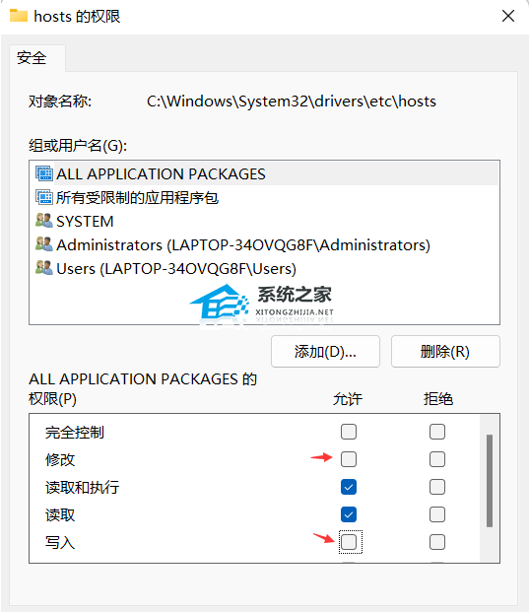This screenshot has height=612, width=529.
Task: Uncheck Allow for 读取 permission
Action: tap(349, 514)
